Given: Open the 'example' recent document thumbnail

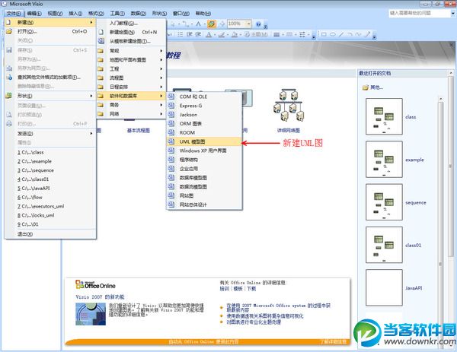Looking at the screenshot, I should pyautogui.click(x=384, y=159).
